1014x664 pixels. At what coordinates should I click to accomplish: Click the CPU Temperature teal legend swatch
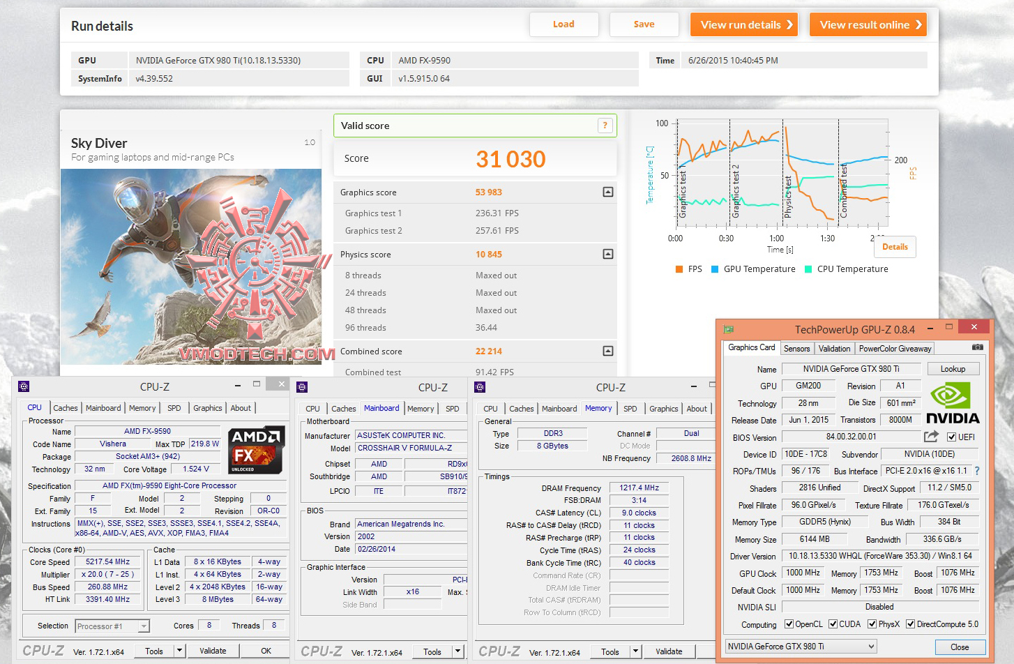808,269
